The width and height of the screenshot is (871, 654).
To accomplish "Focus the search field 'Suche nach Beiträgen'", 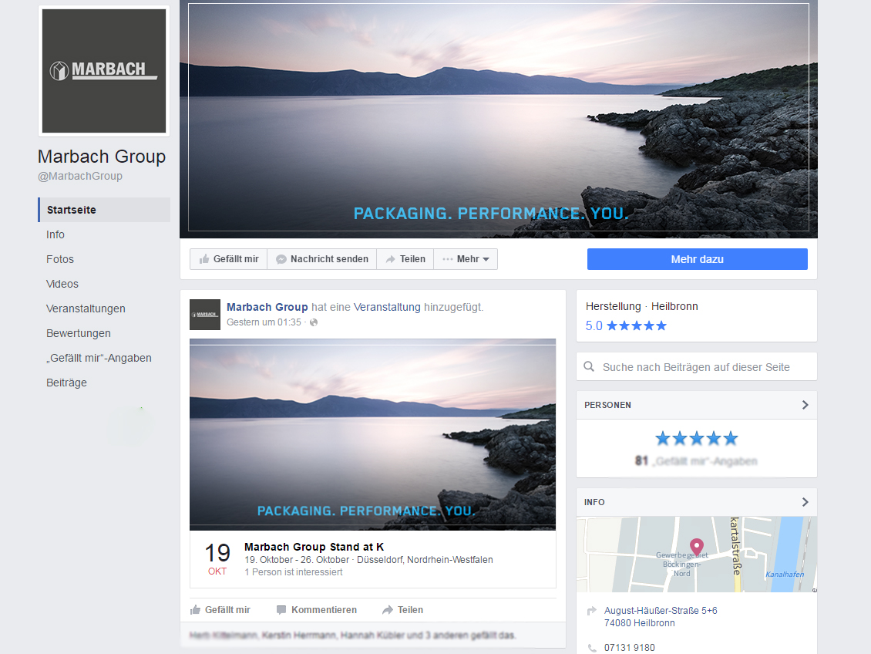I will point(697,367).
